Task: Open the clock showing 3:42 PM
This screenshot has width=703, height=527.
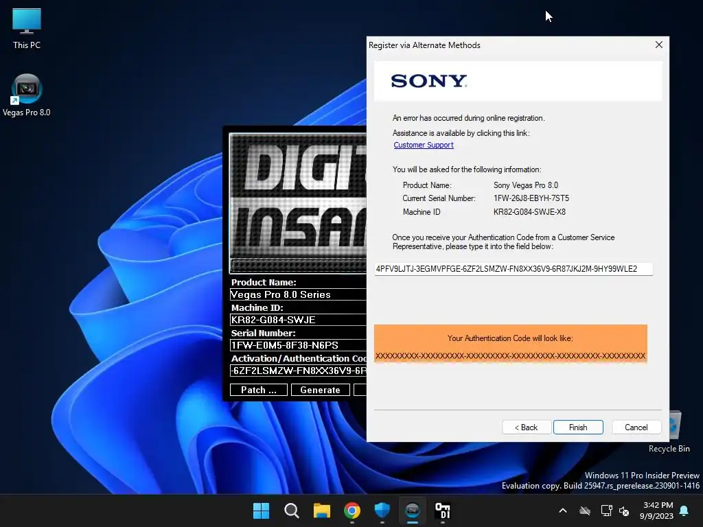Action: tap(656, 511)
